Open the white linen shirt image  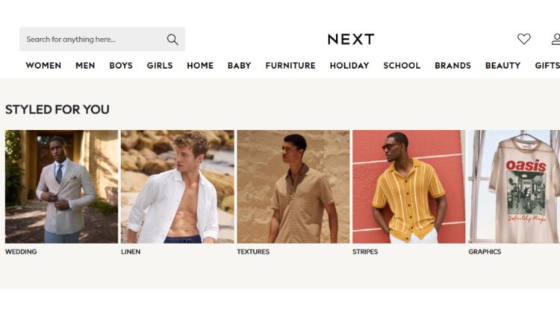[x=178, y=187]
